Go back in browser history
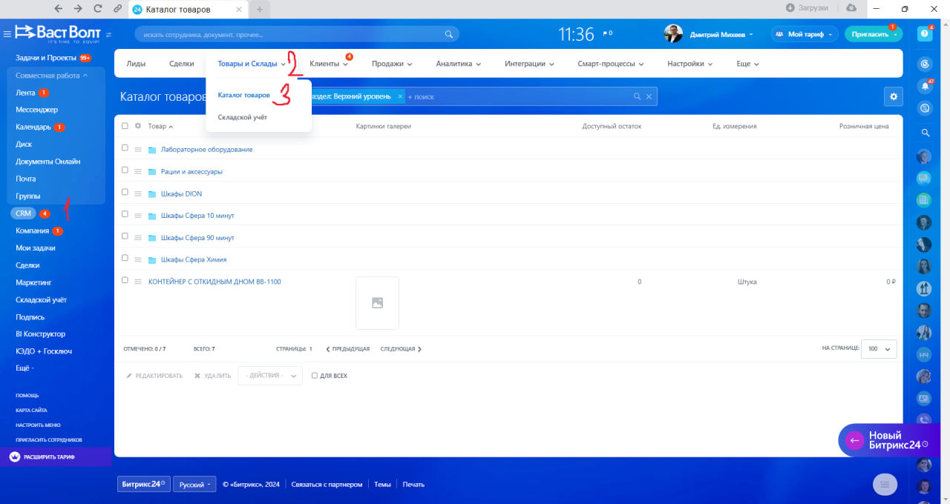The image size is (950, 504). coord(59,9)
